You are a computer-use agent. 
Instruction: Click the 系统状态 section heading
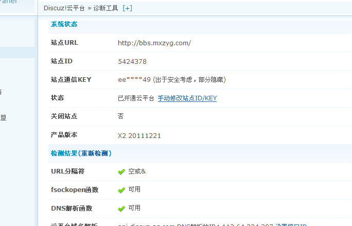[64, 24]
